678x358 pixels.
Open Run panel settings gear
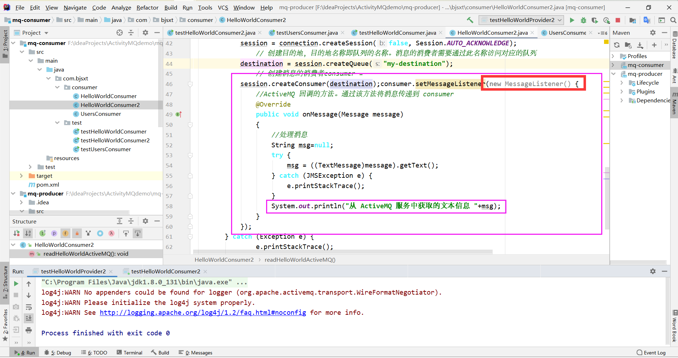pyautogui.click(x=653, y=271)
